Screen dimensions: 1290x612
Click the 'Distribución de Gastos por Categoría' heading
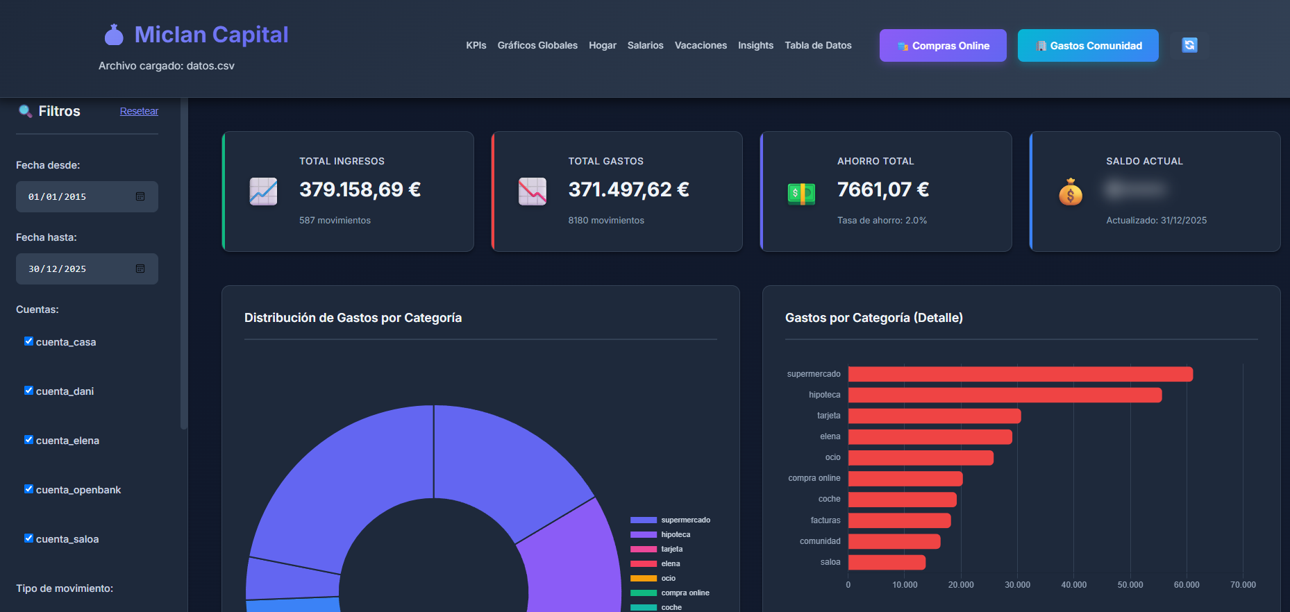click(353, 318)
